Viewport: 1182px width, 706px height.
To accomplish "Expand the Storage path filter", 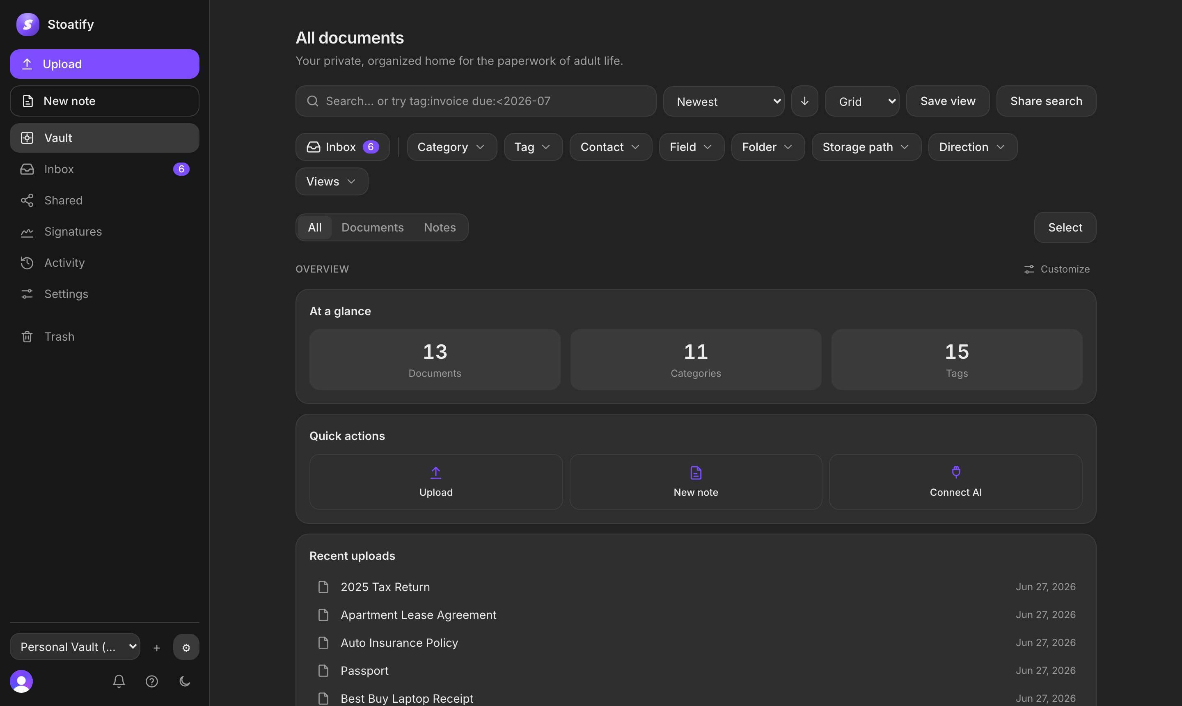I will pyautogui.click(x=866, y=147).
